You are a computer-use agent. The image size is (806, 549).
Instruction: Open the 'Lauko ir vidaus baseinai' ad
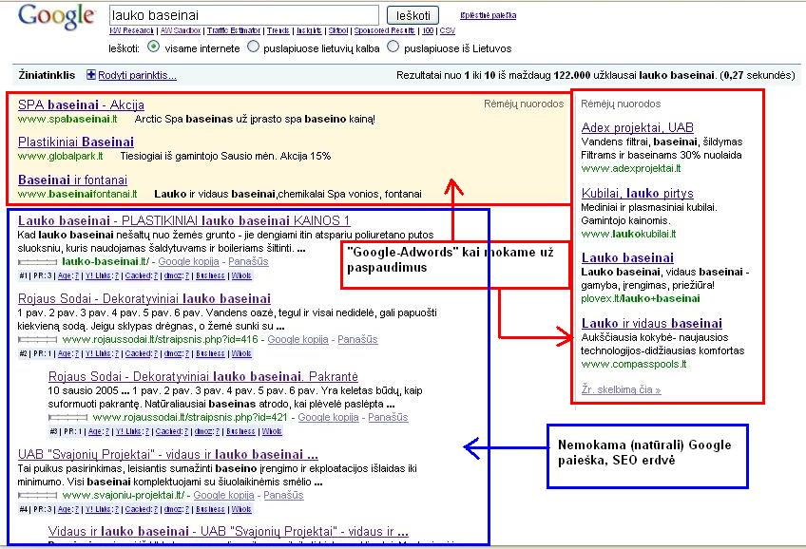pyautogui.click(x=652, y=323)
